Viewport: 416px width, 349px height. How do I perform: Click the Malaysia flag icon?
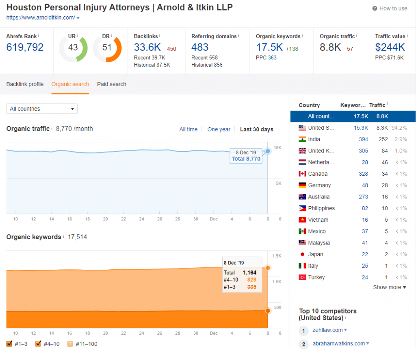click(x=302, y=243)
